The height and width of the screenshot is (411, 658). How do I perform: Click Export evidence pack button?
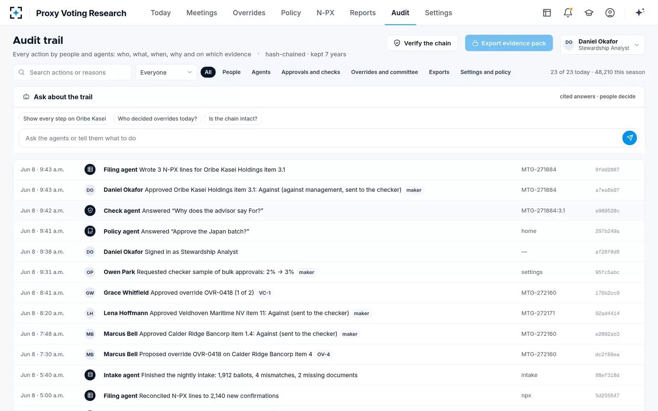click(509, 43)
